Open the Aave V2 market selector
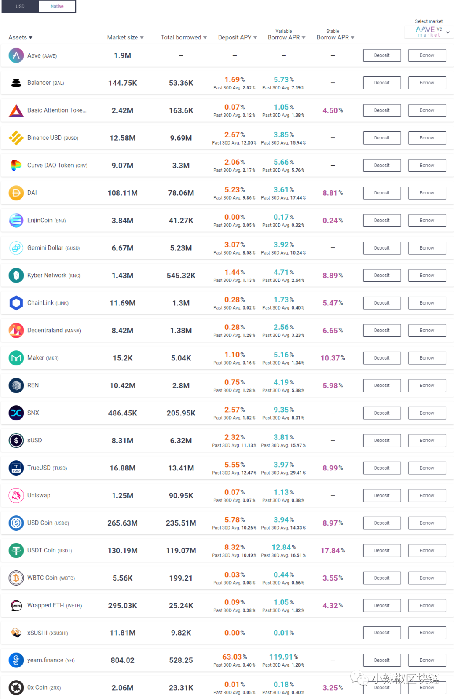Viewport: 454px width, 699px height. click(429, 32)
